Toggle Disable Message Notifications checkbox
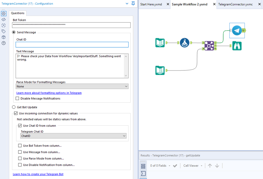 click(x=17, y=98)
